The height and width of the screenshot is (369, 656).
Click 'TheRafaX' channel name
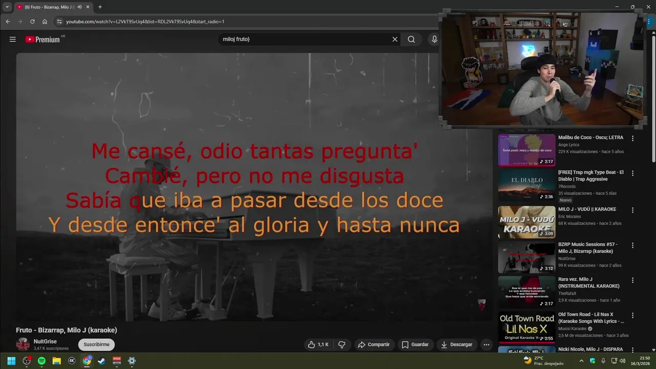pyautogui.click(x=567, y=294)
